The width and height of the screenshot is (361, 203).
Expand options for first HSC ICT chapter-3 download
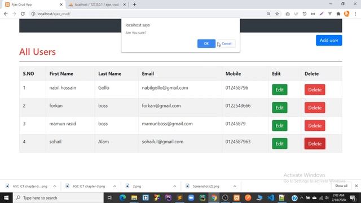tap(55, 186)
